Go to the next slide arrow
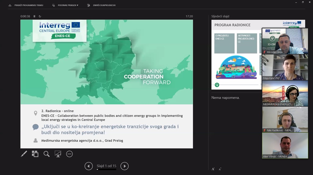The height and width of the screenshot is (175, 313). pyautogui.click(x=124, y=166)
